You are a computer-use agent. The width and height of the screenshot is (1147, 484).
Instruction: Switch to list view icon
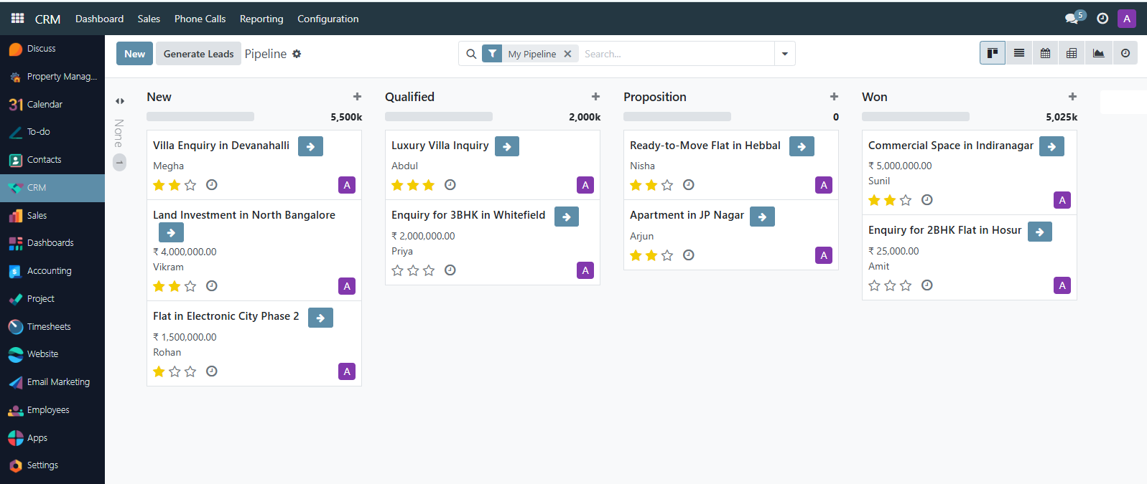[x=1018, y=53]
